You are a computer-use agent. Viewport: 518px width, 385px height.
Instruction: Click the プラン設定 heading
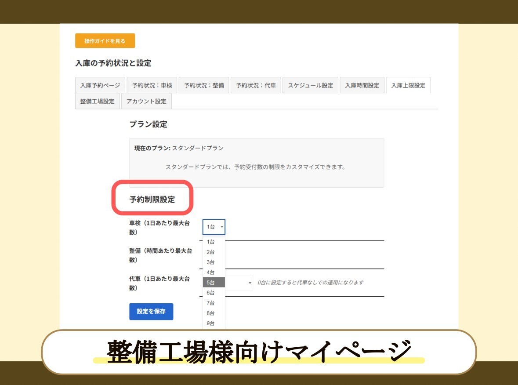point(149,124)
